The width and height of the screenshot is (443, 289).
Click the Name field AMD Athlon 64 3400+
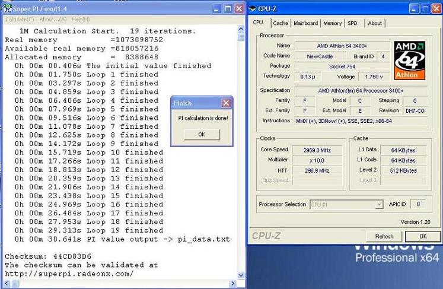pos(342,46)
